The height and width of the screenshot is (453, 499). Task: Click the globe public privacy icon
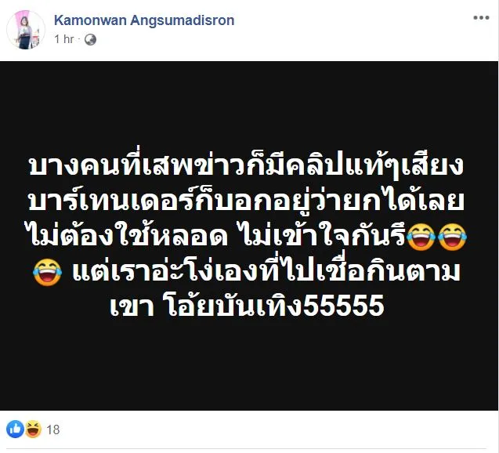point(90,39)
